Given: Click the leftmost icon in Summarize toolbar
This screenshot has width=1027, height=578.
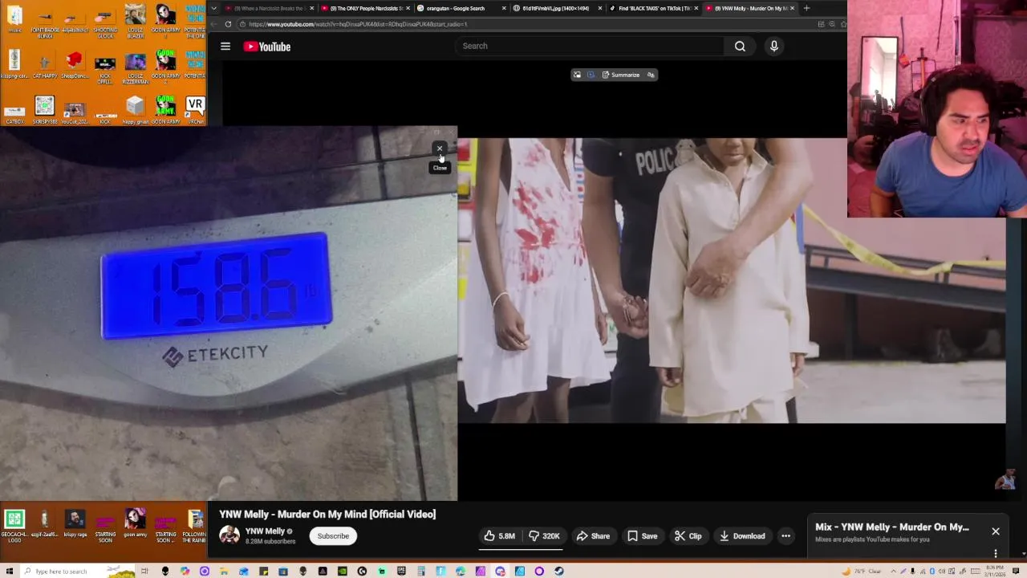Looking at the screenshot, I should (x=577, y=75).
